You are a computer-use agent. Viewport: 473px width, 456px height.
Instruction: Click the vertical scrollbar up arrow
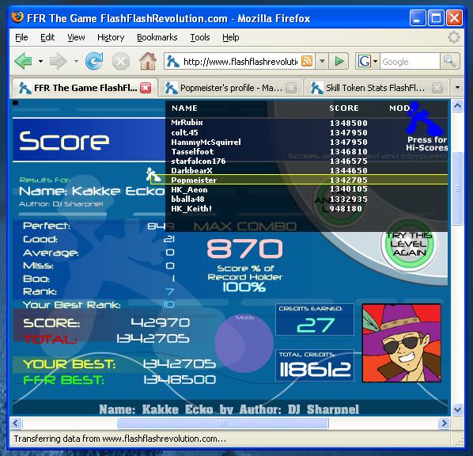point(458,106)
